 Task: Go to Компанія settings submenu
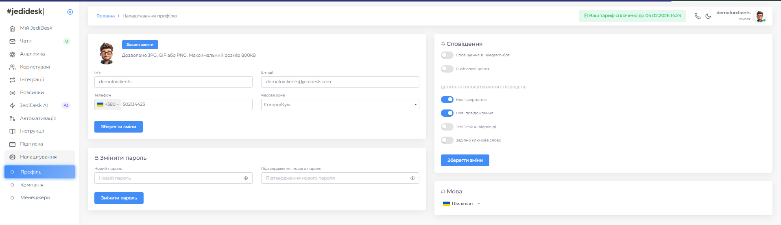click(32, 185)
